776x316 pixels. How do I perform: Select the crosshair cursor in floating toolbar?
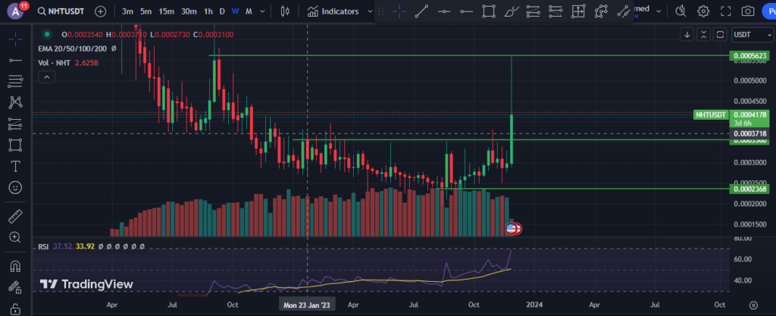point(399,11)
